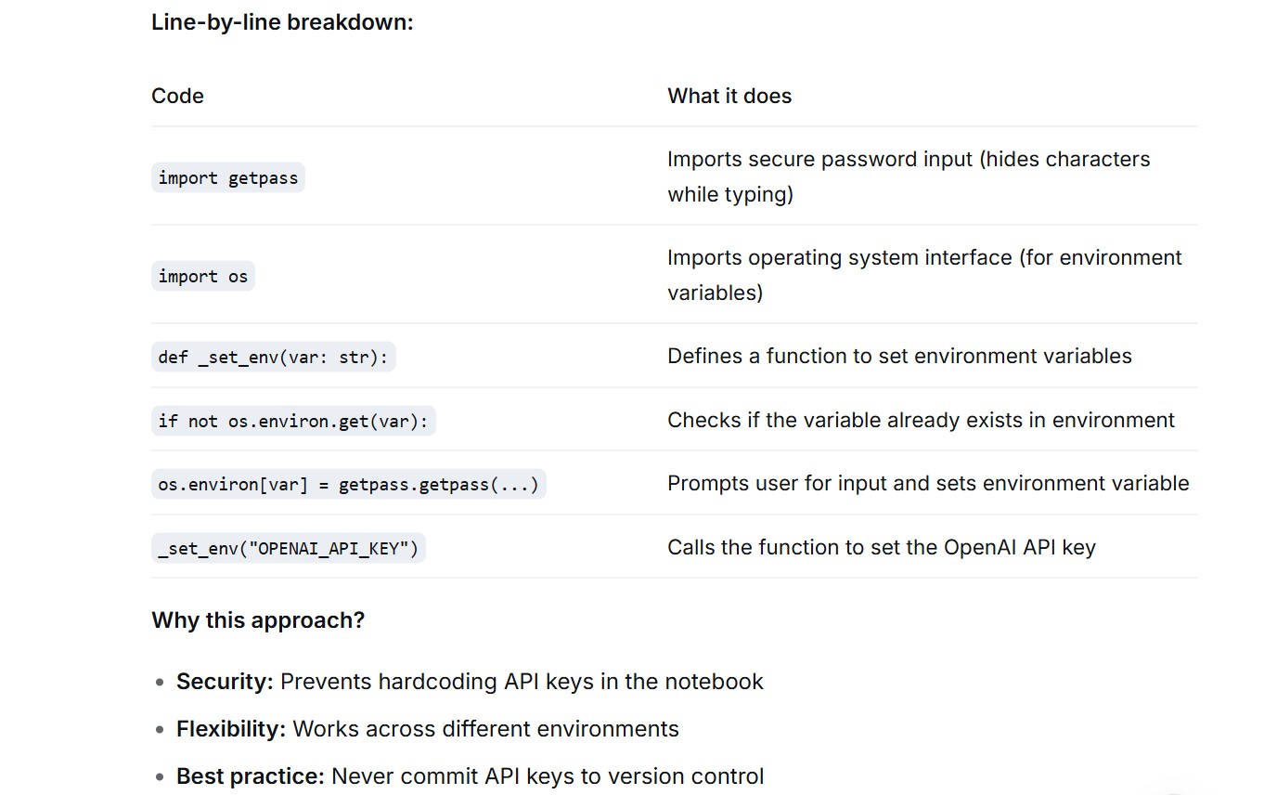Click the bold 'Best practice:' bullet label

(x=251, y=775)
